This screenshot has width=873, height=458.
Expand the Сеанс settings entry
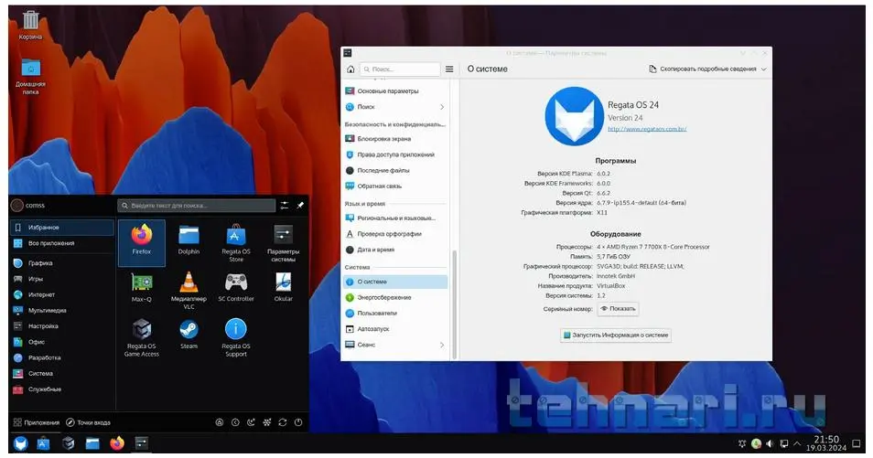[x=442, y=345]
